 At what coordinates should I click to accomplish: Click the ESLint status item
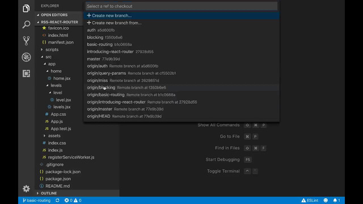coord(310,200)
